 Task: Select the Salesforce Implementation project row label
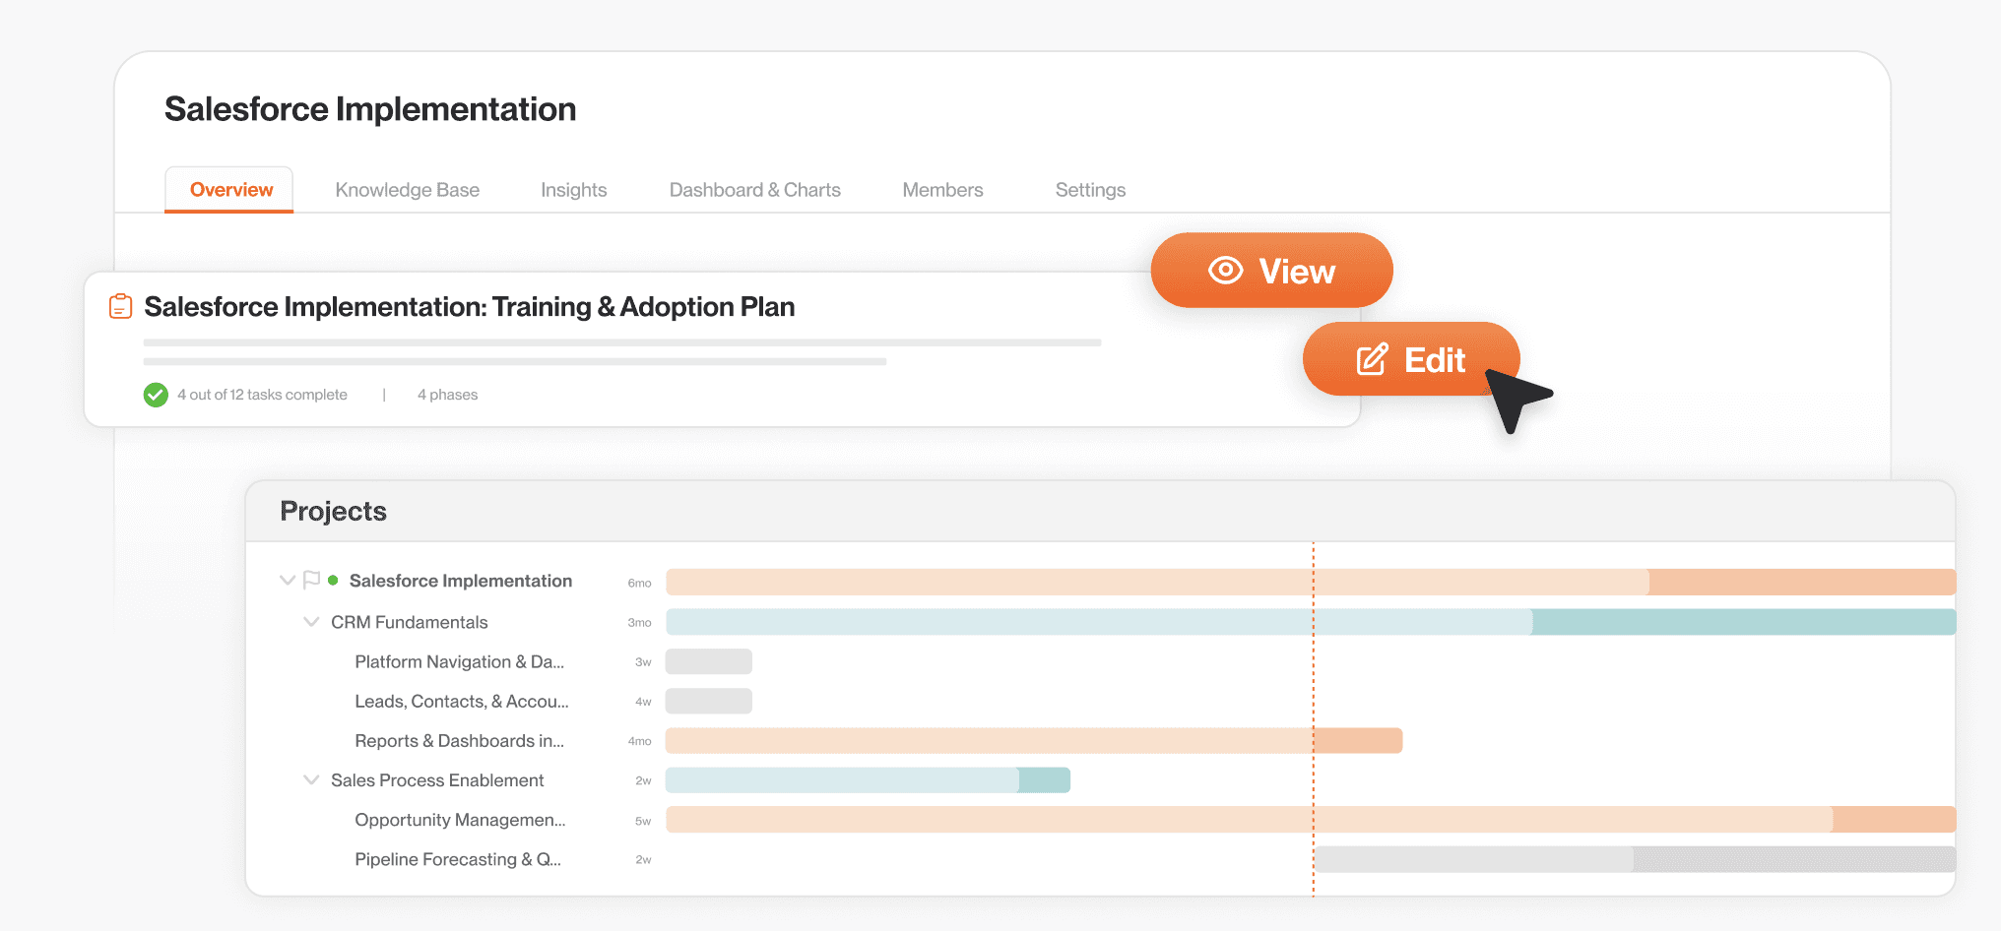coord(461,581)
